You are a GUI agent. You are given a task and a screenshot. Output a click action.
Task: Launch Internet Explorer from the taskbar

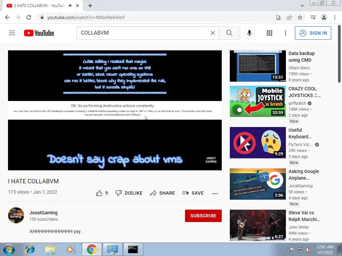[x=30, y=249]
